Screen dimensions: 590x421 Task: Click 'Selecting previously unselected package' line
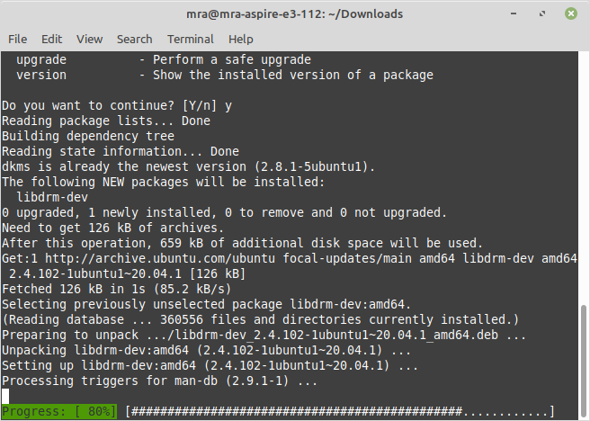(207, 304)
